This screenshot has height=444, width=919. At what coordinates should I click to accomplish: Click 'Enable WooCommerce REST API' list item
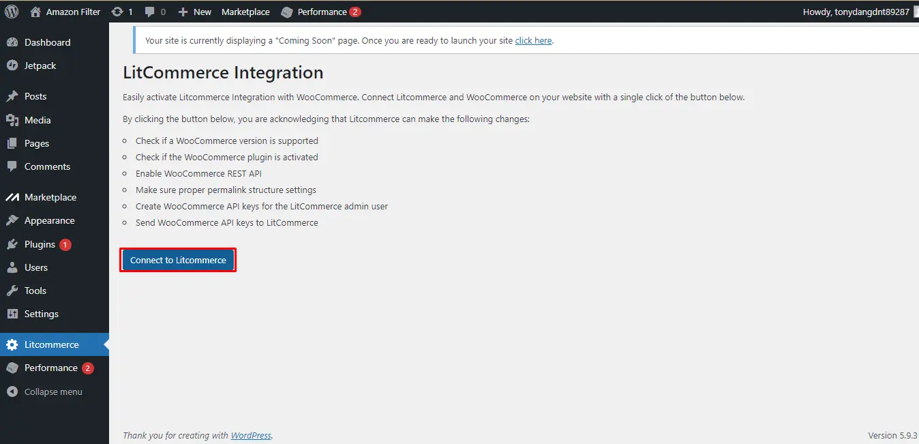(x=198, y=173)
